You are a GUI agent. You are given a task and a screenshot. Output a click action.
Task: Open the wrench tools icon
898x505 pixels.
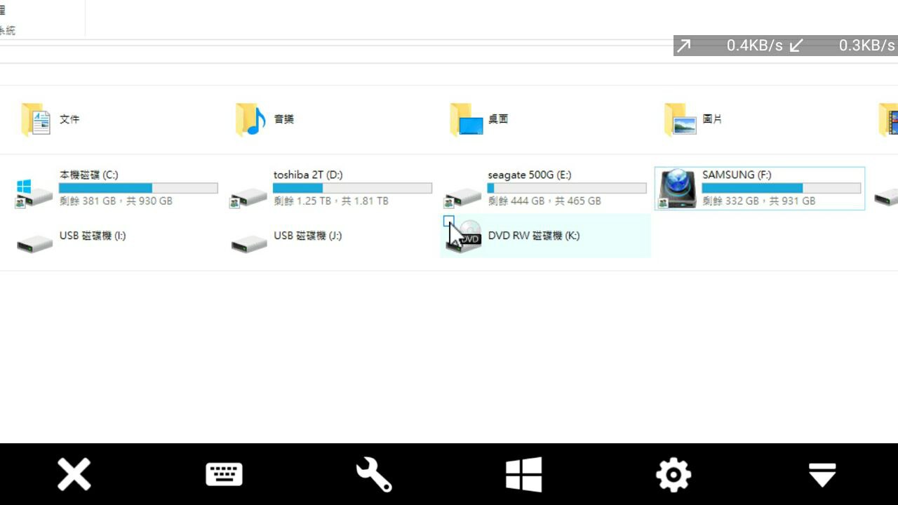(373, 475)
